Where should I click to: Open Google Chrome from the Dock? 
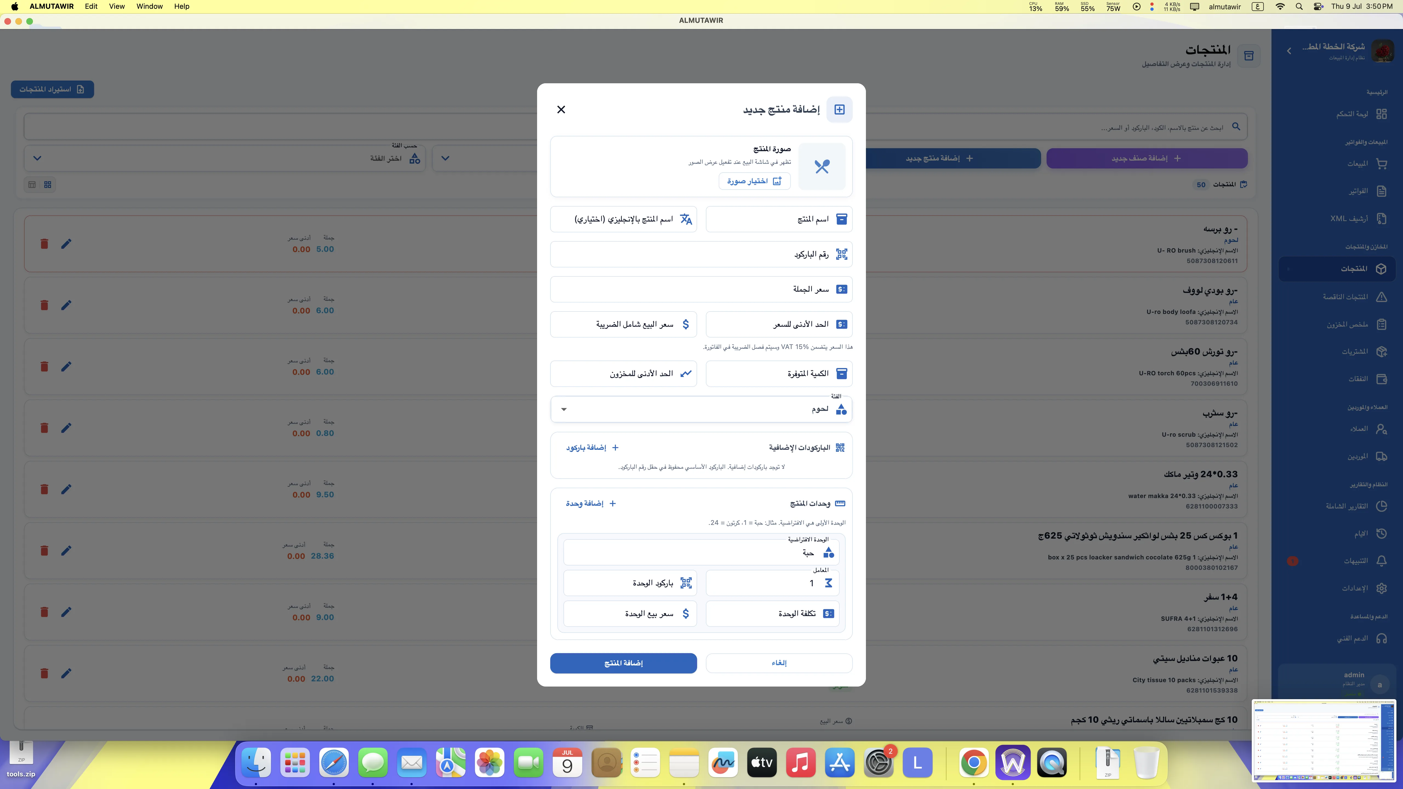tap(974, 763)
